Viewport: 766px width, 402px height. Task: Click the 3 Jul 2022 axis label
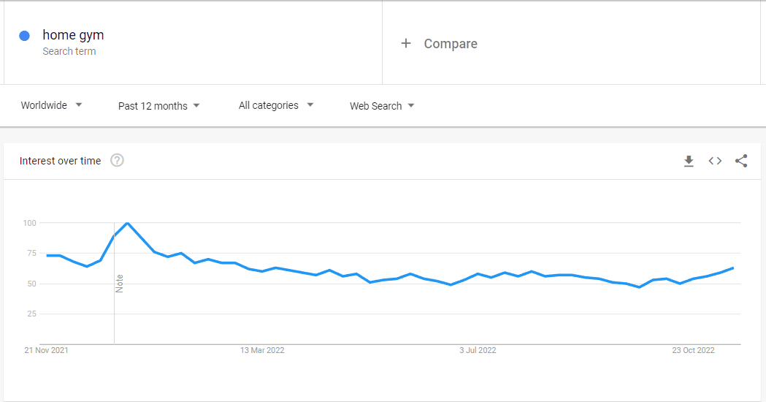478,350
